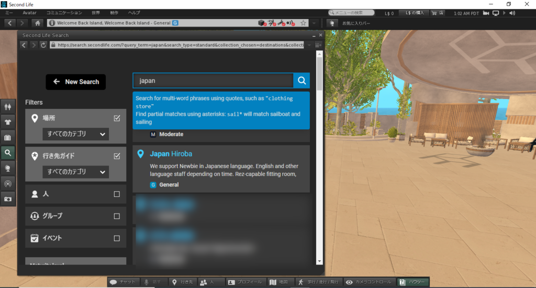Screen dimensions: 536x288
Task: Add landmark with the star icon
Action: coord(303,23)
